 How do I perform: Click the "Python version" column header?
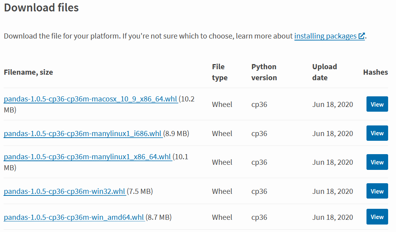click(x=264, y=72)
